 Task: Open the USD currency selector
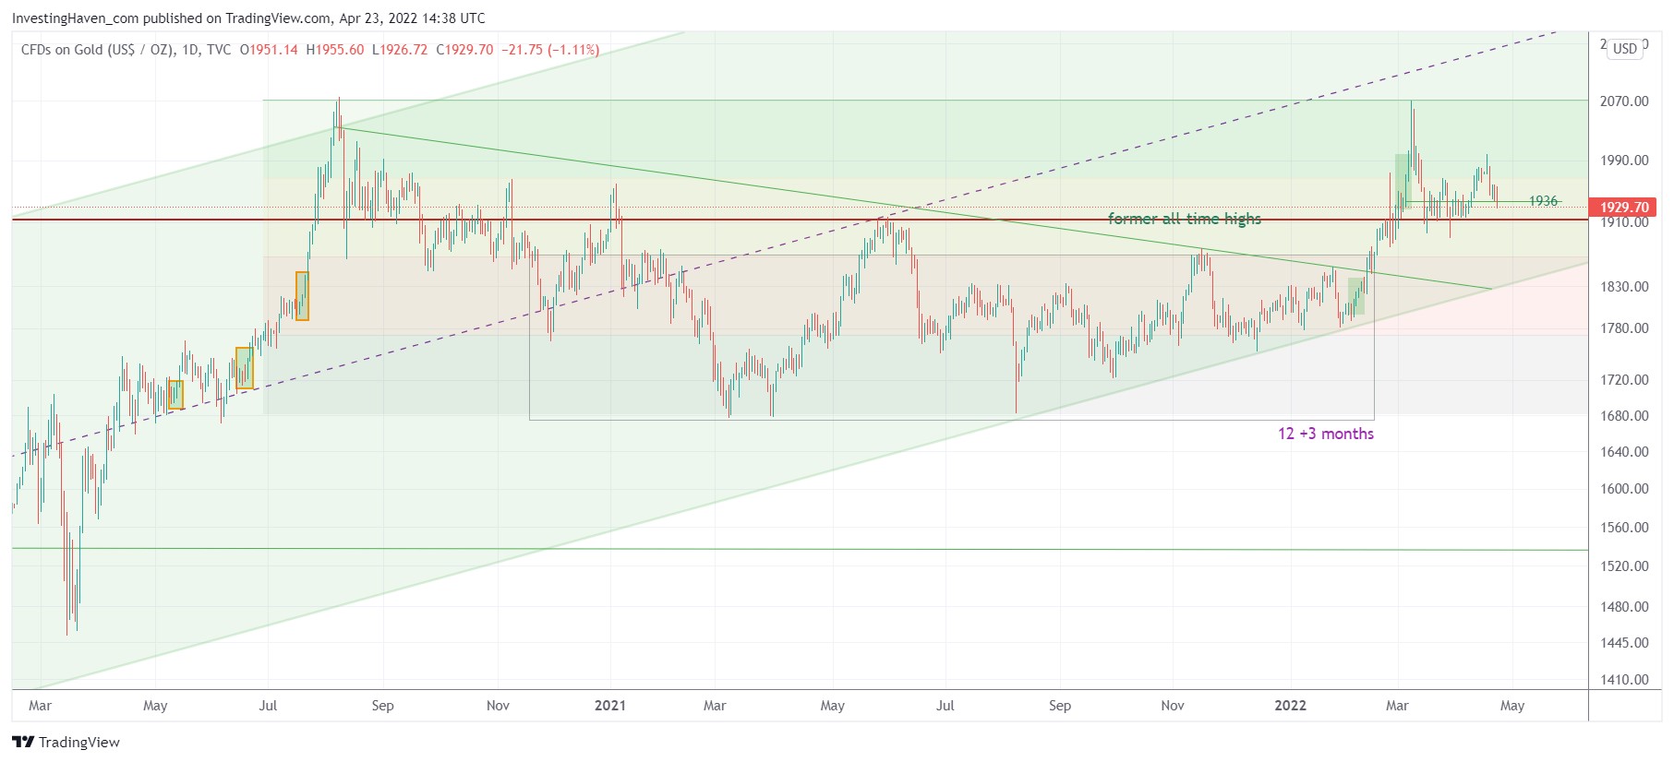1625,49
